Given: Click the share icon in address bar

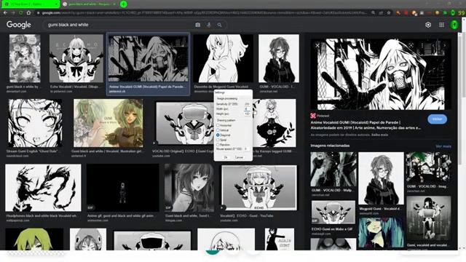Looking at the screenshot, I should pos(381,13).
